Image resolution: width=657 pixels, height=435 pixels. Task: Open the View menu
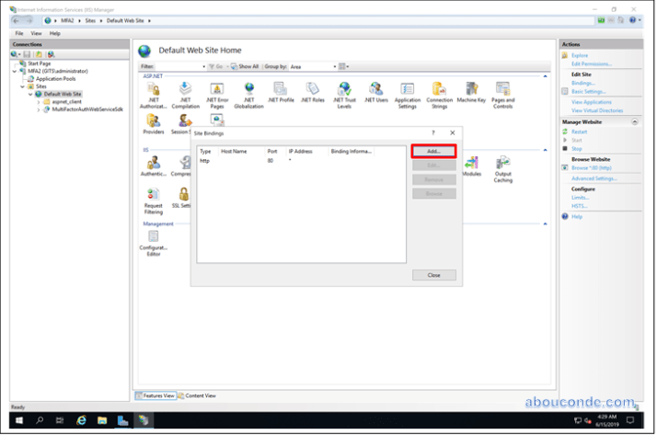(36, 33)
